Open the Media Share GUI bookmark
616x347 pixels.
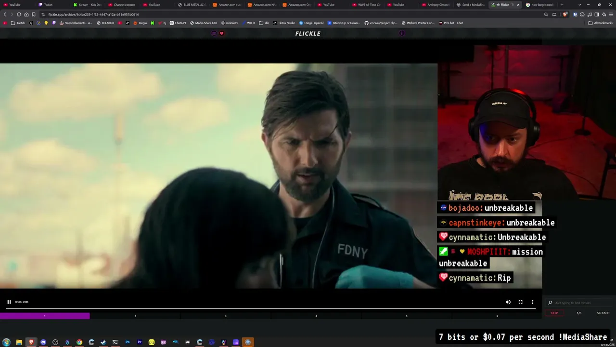[204, 23]
